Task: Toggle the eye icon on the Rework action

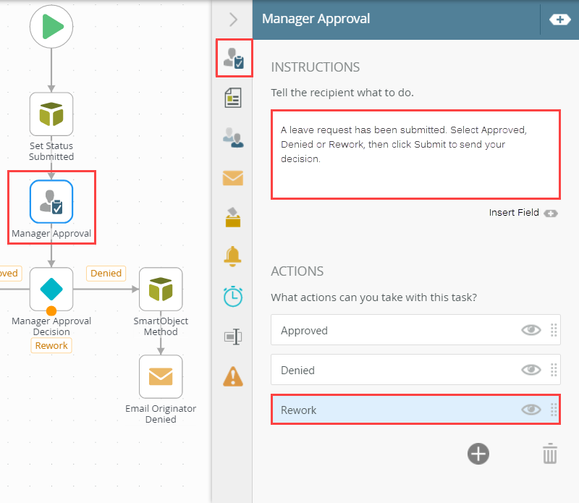Action: click(x=531, y=409)
